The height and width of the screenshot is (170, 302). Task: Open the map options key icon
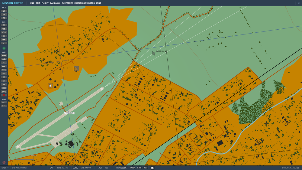[4, 102]
